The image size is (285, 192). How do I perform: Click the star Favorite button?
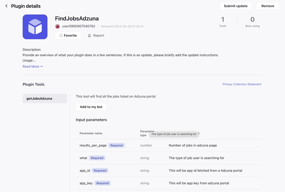tap(68, 36)
